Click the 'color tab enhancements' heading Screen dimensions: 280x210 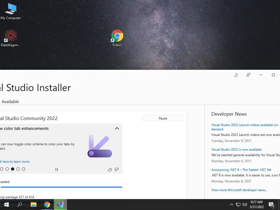(x=26, y=129)
